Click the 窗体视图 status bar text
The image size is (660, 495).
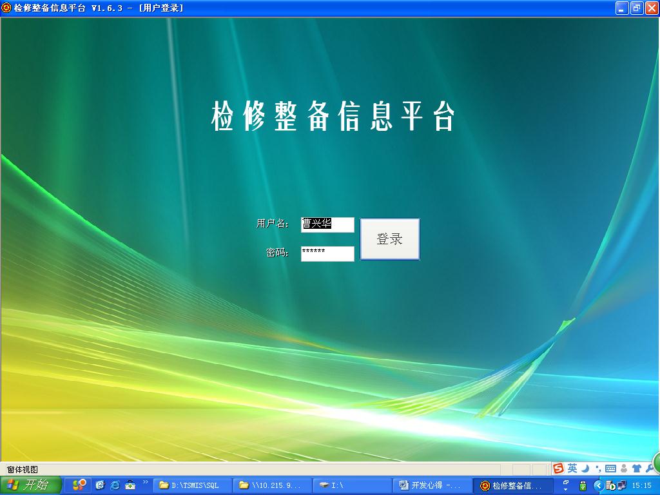pyautogui.click(x=23, y=469)
